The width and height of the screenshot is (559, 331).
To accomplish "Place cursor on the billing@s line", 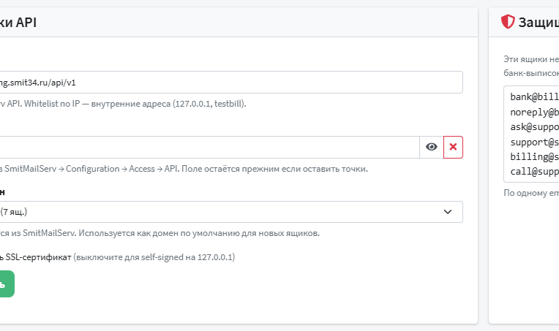I will coord(534,156).
